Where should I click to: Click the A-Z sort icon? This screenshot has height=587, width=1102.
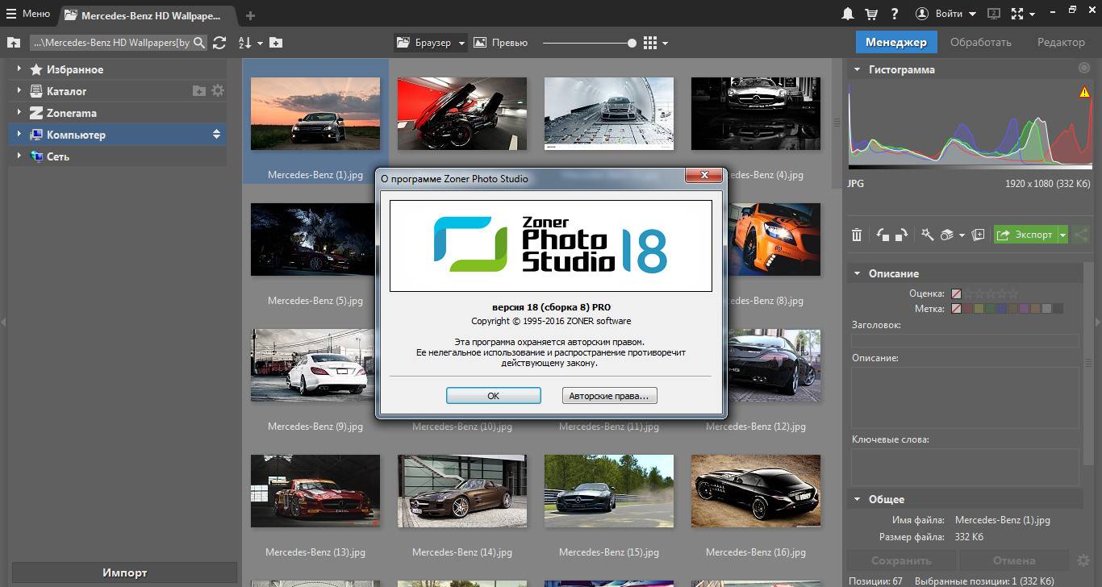coord(245,43)
